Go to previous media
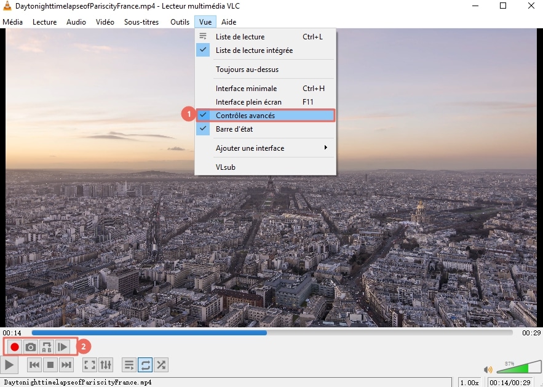Screen dimensions: 543x387 point(34,365)
